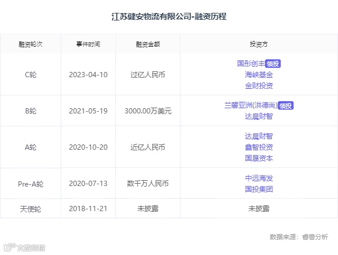Select the date 2021-05-19

tap(88, 111)
